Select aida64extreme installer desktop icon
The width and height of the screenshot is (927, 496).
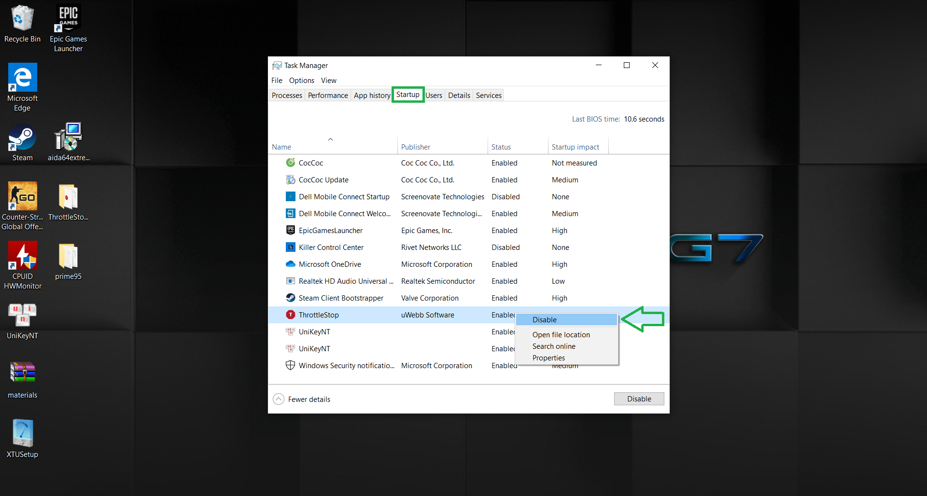click(x=68, y=142)
